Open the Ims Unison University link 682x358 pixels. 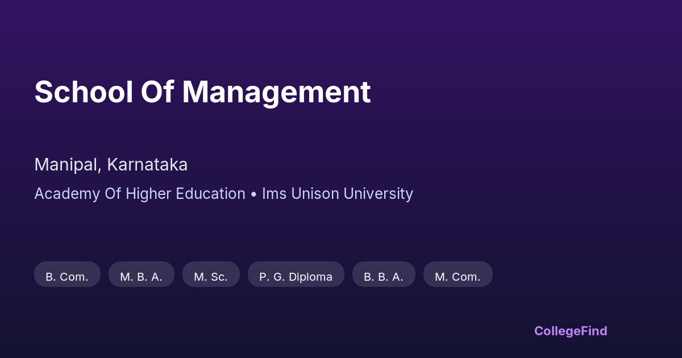[337, 194]
